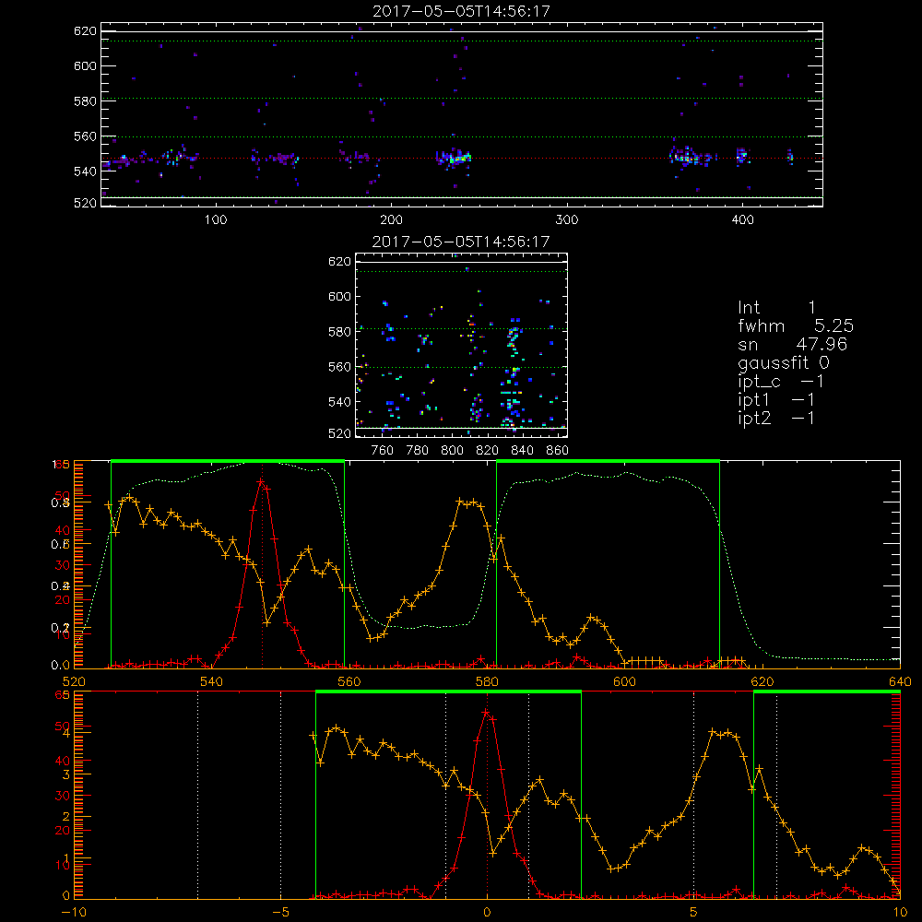922x922 pixels.
Task: Select the 'fwhm 5.25' readout line
Action: pyautogui.click(x=796, y=325)
